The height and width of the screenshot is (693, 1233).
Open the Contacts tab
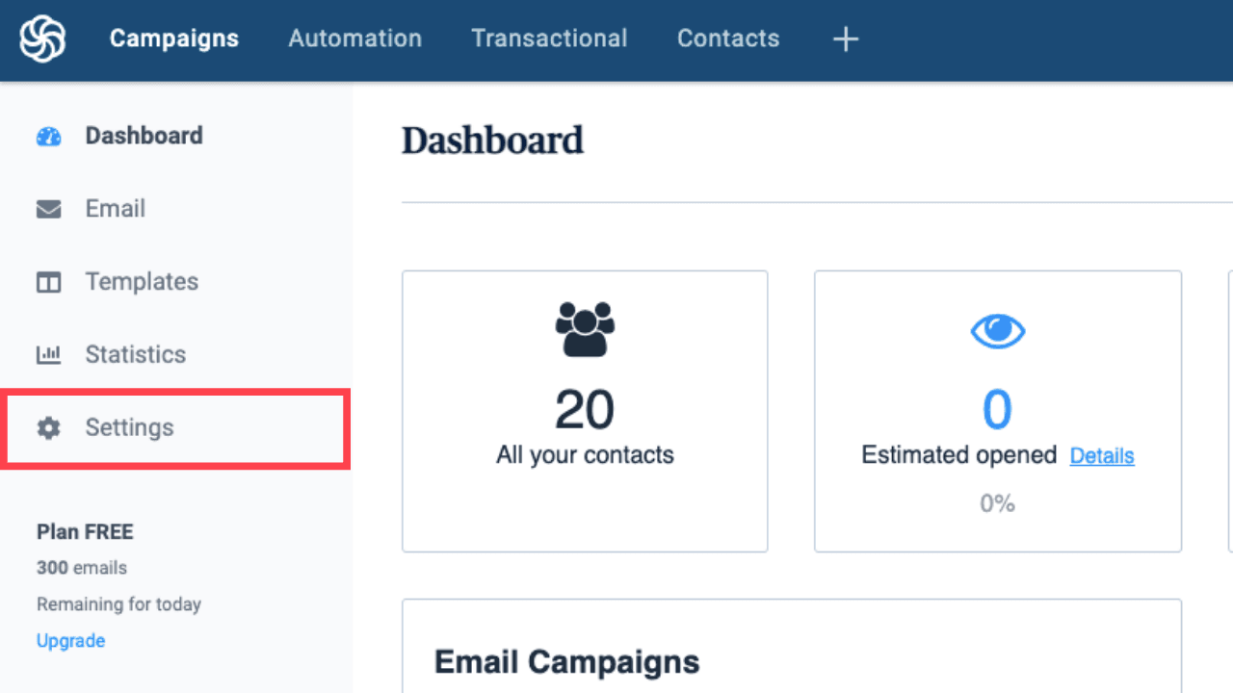coord(728,38)
